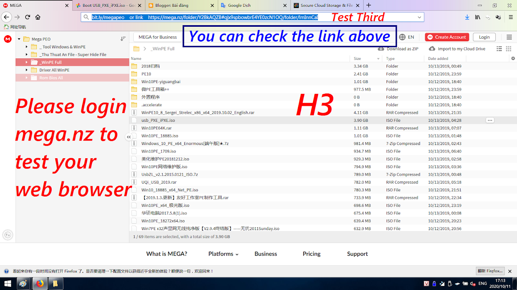Image resolution: width=517 pixels, height=290 pixels.
Task: Open the Windows Start button
Action: tap(8, 284)
